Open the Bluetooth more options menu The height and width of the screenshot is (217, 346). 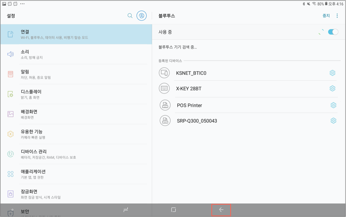[337, 16]
